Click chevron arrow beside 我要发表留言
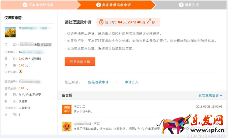Image resolution: width=228 pixels, height=138 pixels. point(221,95)
